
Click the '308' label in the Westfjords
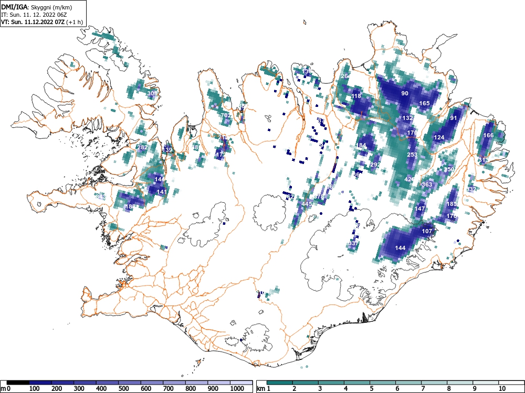click(152, 93)
